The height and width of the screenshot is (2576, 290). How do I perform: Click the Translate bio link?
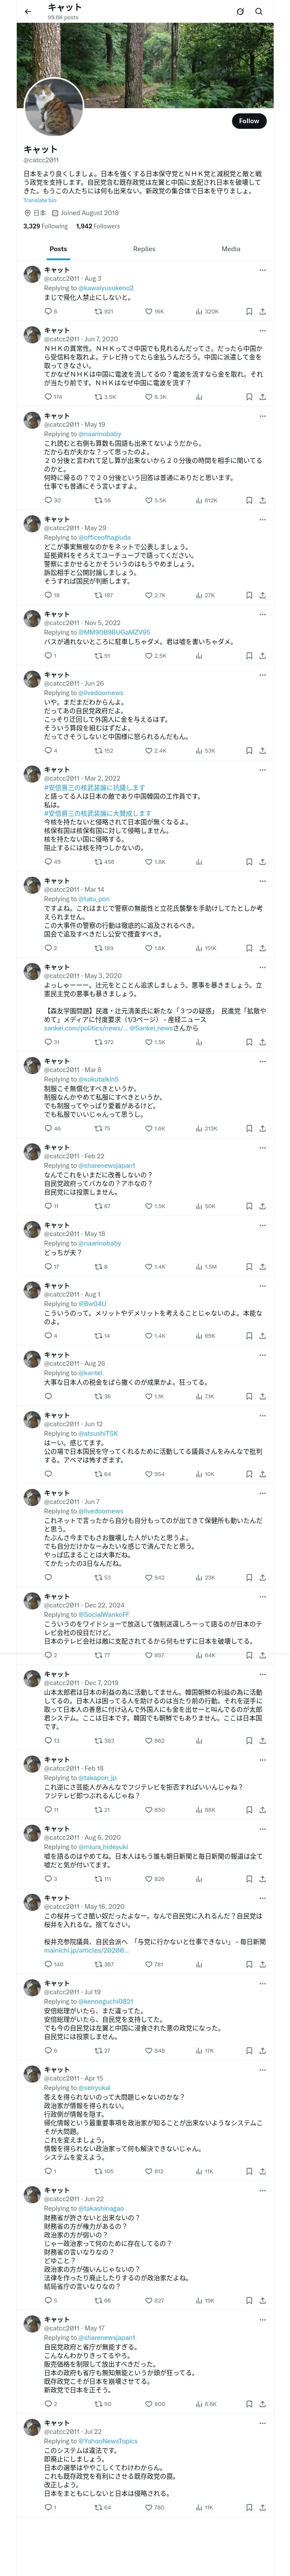(40, 200)
